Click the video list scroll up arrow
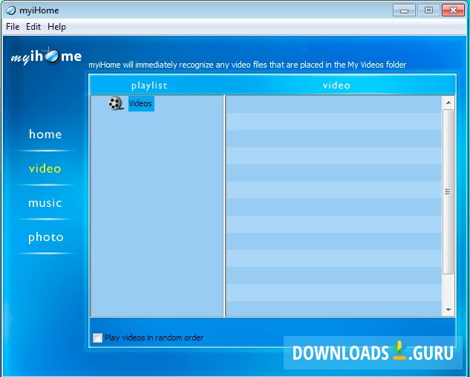The height and width of the screenshot is (377, 470). [x=448, y=103]
